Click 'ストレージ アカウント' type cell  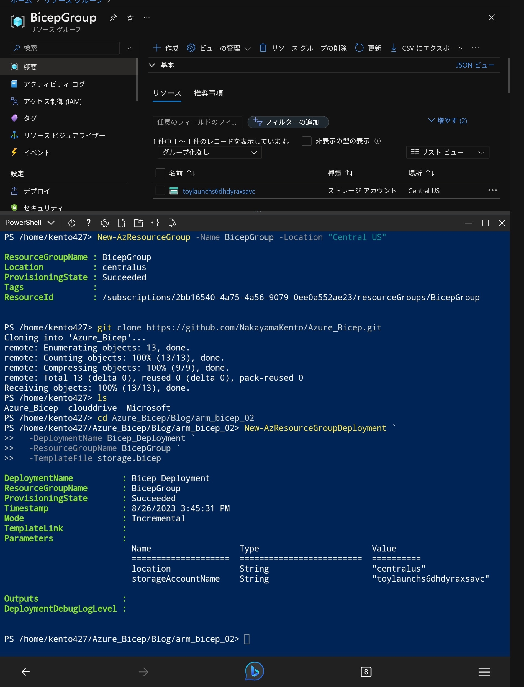click(362, 190)
